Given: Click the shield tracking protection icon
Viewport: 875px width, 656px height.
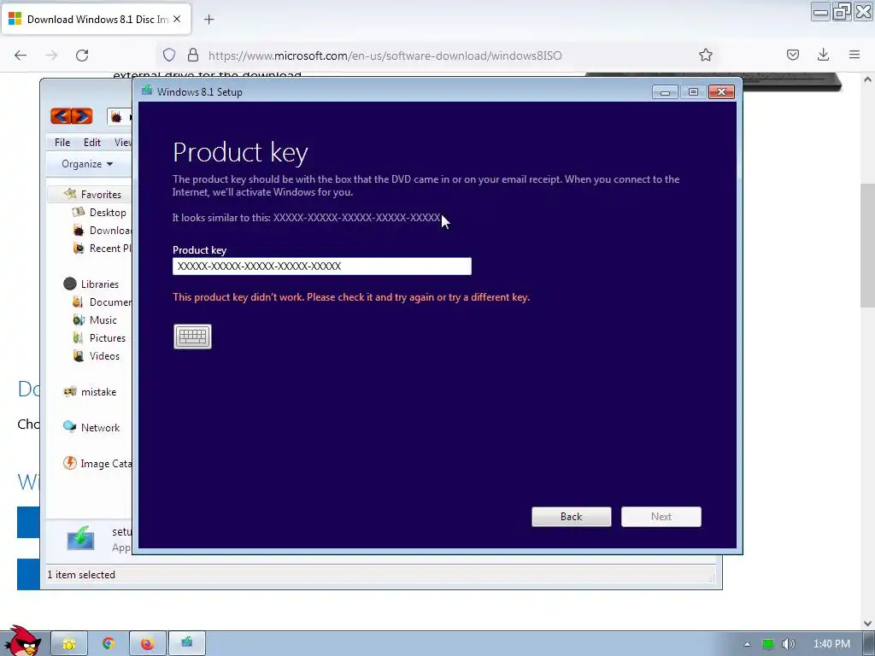Looking at the screenshot, I should [169, 55].
